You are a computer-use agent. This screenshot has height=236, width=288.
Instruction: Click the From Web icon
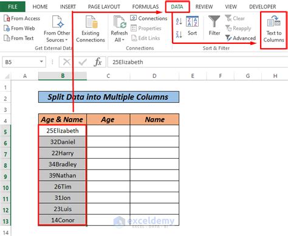click(7, 28)
